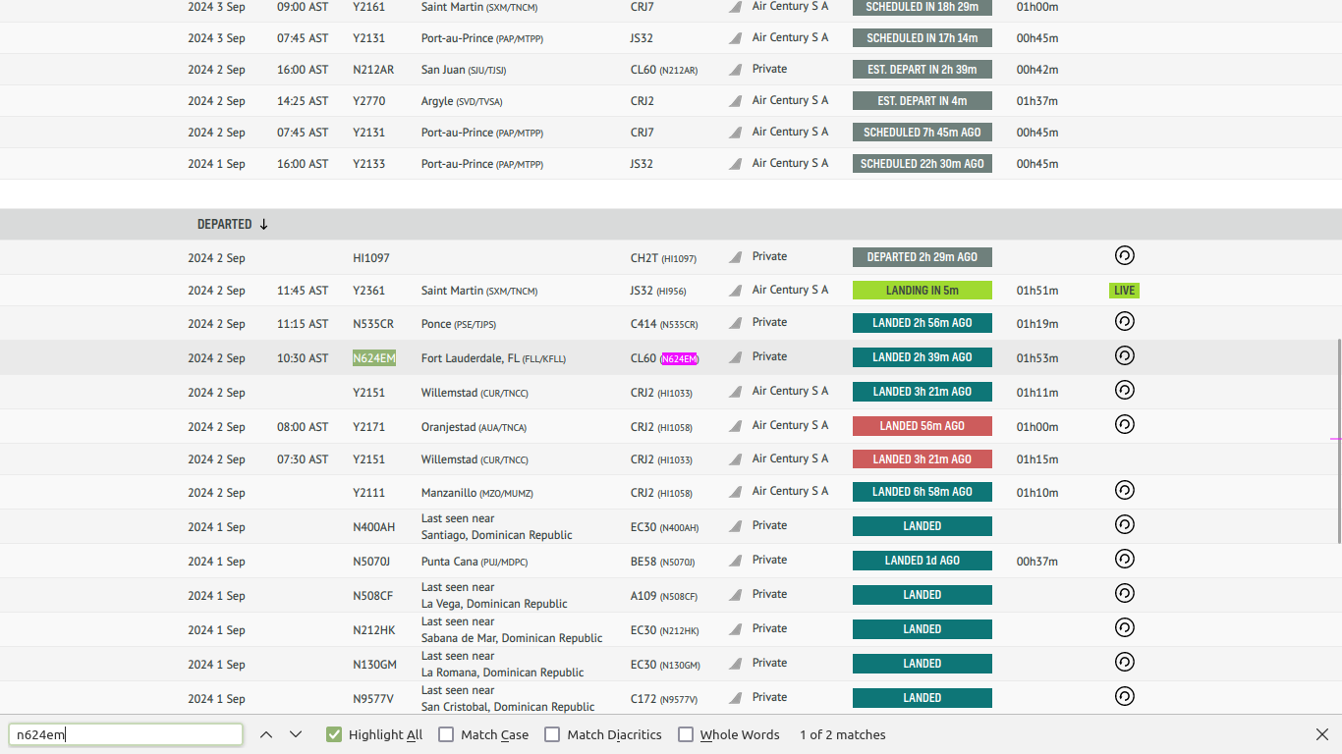Uncheck Highlight All in find bar
1342x754 pixels.
tap(334, 734)
